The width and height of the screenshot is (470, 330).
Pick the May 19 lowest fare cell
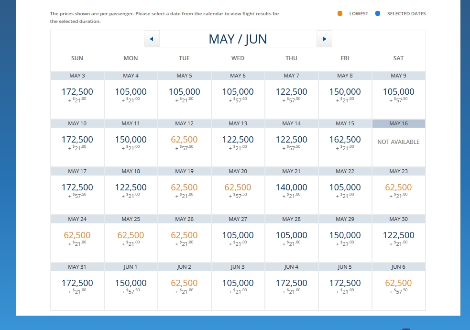pyautogui.click(x=184, y=190)
